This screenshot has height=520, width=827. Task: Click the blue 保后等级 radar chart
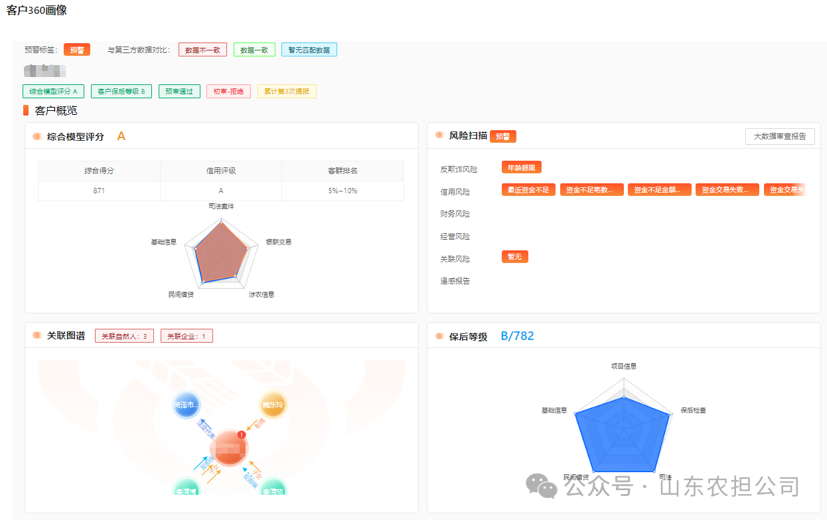point(623,432)
